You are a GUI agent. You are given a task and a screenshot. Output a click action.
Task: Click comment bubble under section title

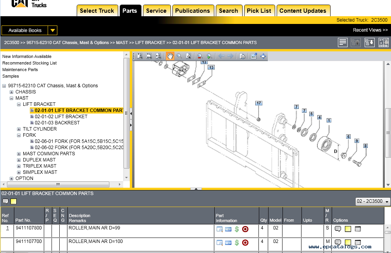pyautogui.click(x=5, y=201)
